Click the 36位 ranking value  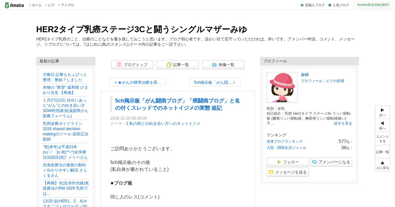(x=345, y=148)
